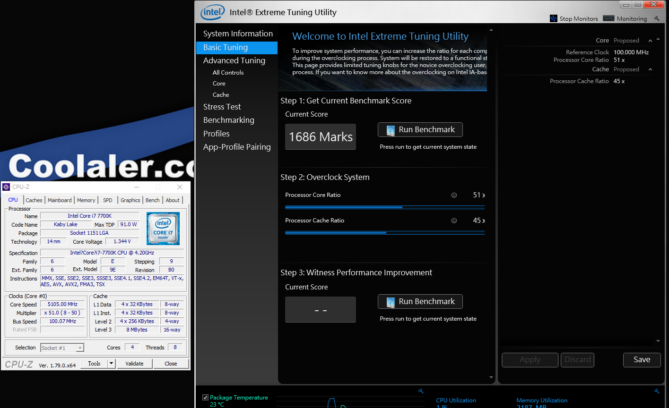Click the Reference Clock 100.000 MHz value
The height and width of the screenshot is (408, 669).
click(631, 52)
